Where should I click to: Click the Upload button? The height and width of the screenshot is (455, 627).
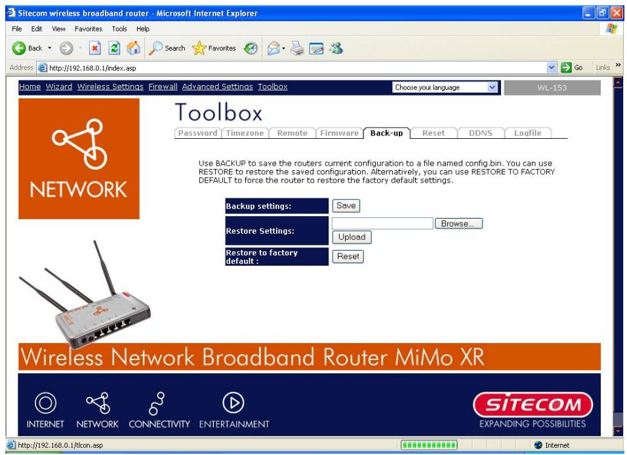[352, 237]
